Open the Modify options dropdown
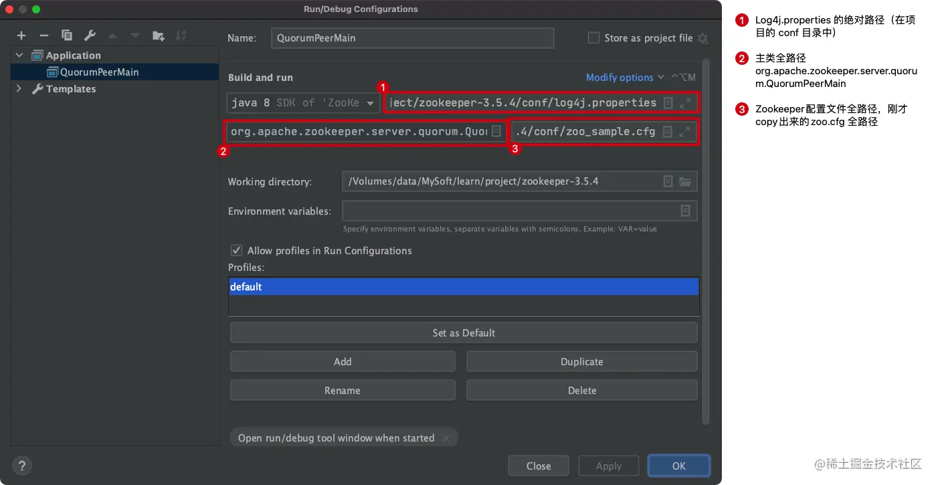 tap(625, 78)
